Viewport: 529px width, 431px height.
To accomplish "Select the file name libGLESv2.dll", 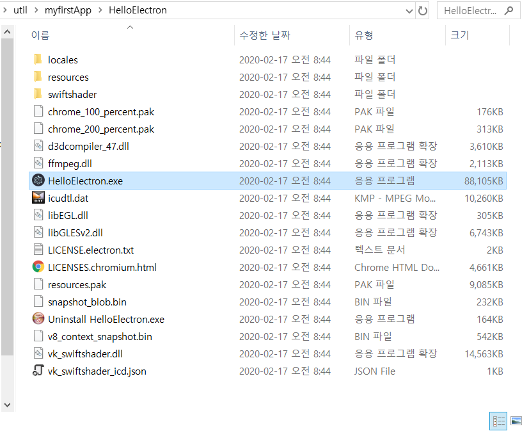I will [x=75, y=232].
